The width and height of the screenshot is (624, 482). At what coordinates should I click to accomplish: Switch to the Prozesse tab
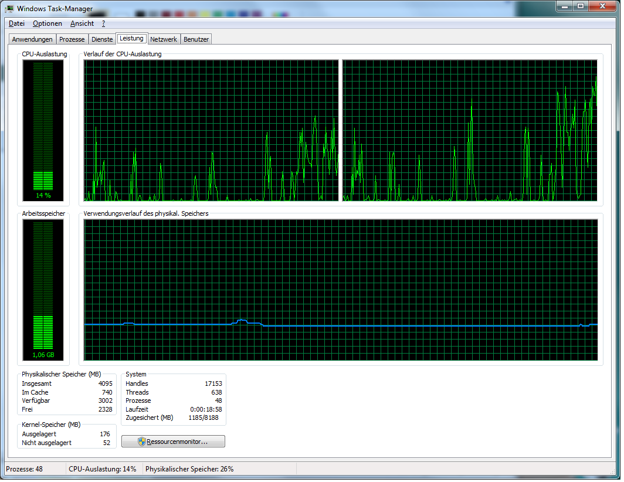(72, 39)
